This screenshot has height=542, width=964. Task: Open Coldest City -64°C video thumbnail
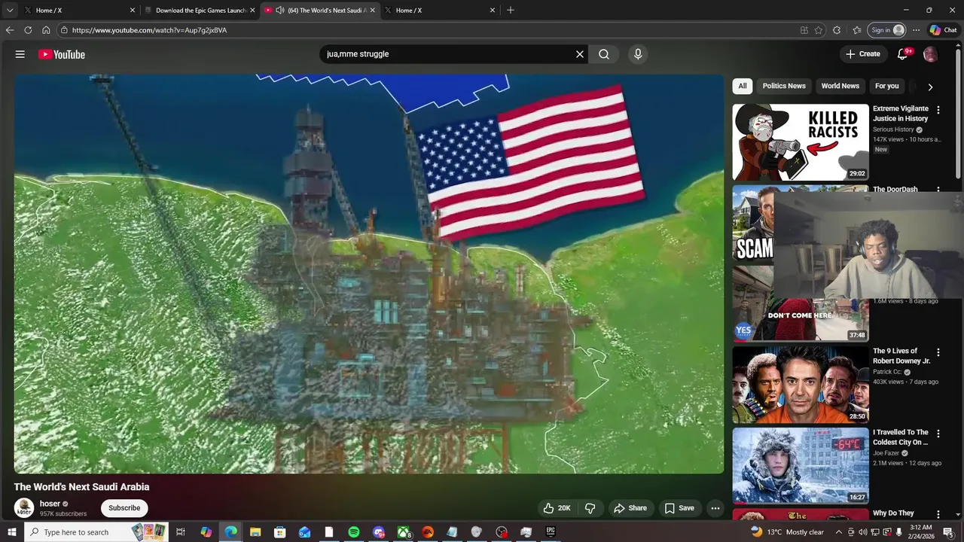pyautogui.click(x=801, y=465)
